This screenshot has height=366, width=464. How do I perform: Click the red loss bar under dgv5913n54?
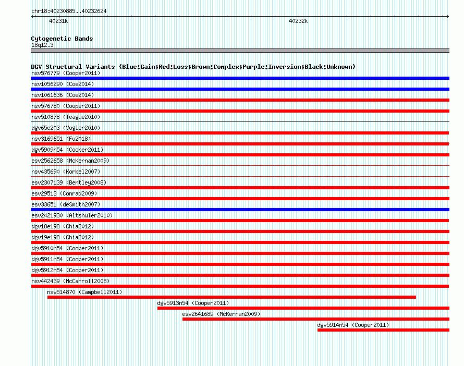pyautogui.click(x=303, y=308)
